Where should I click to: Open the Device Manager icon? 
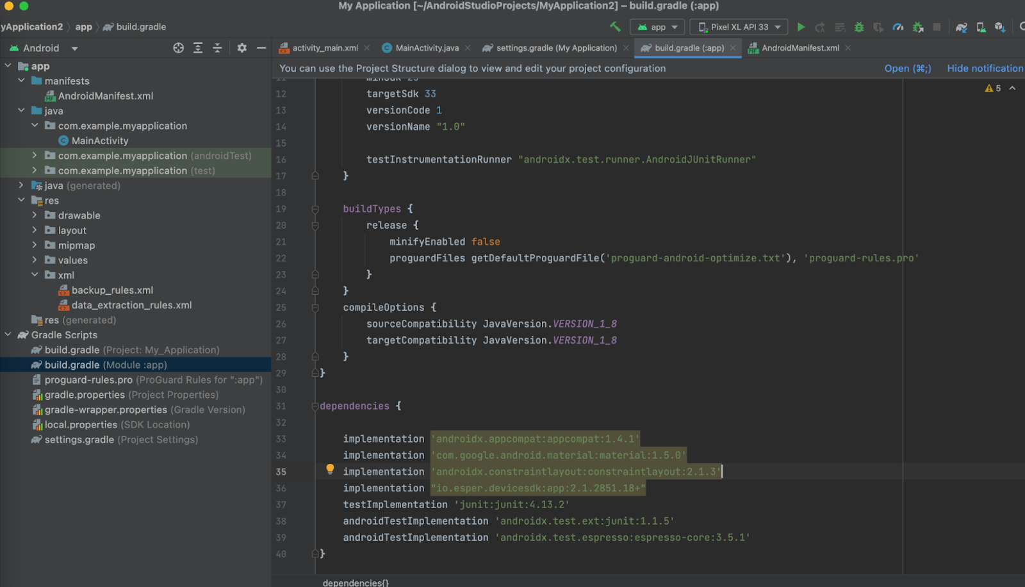pyautogui.click(x=981, y=27)
